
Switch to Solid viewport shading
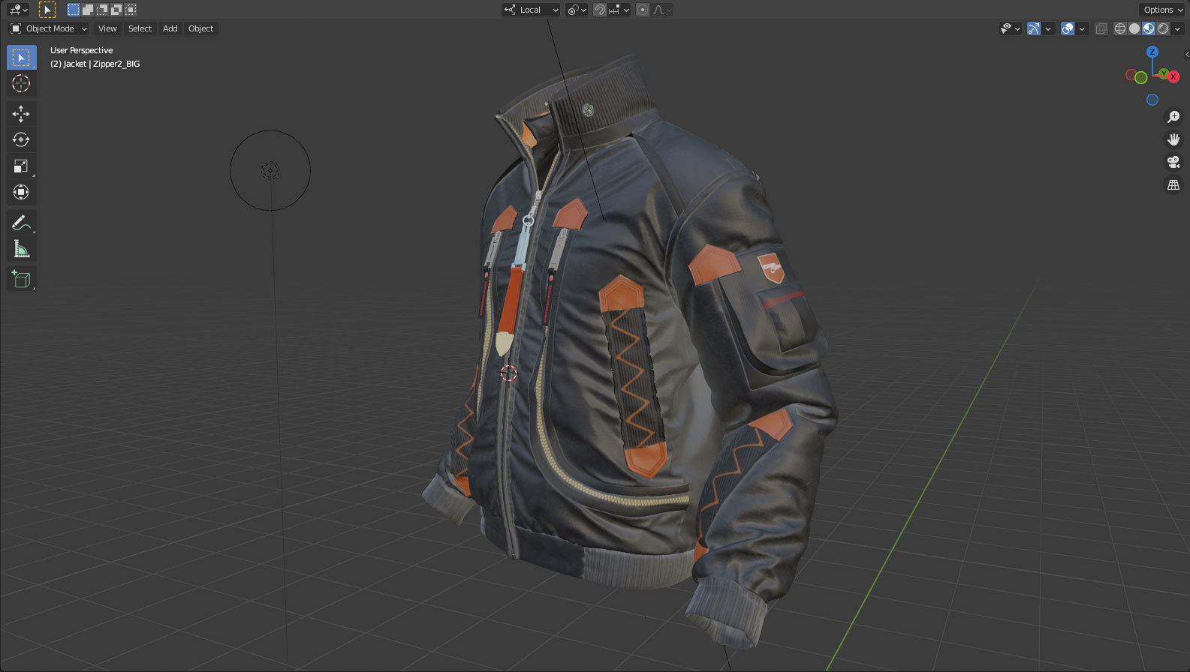coord(1134,28)
